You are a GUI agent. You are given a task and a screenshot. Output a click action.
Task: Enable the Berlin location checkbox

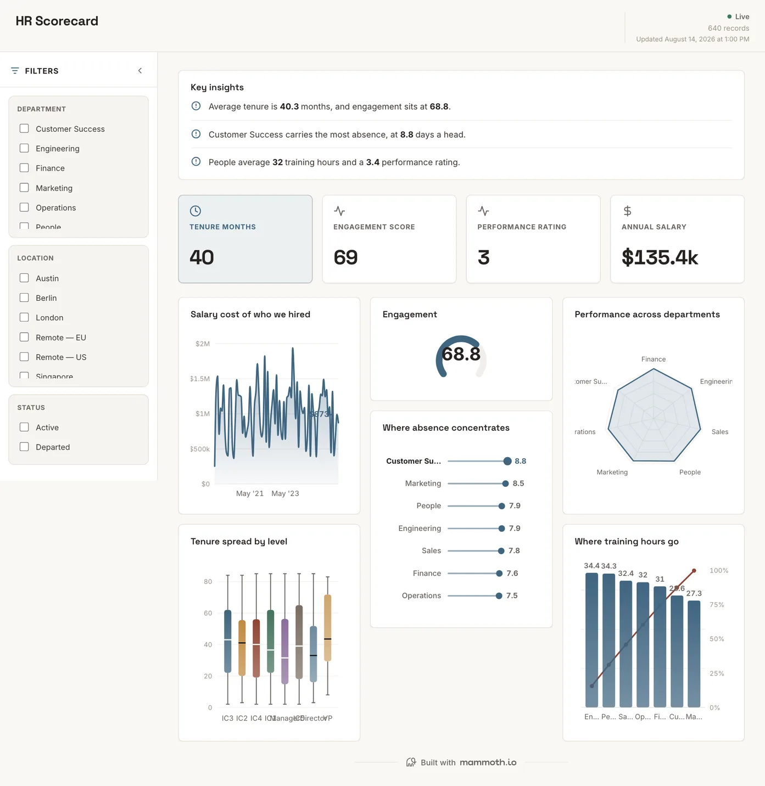coord(24,297)
